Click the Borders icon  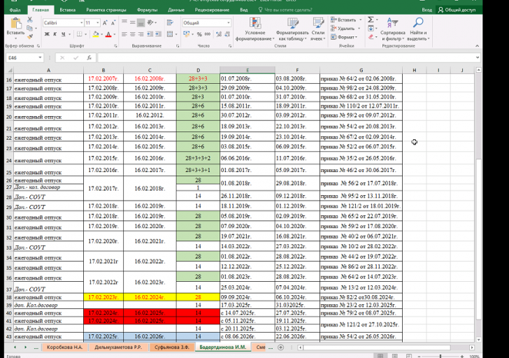click(80, 34)
